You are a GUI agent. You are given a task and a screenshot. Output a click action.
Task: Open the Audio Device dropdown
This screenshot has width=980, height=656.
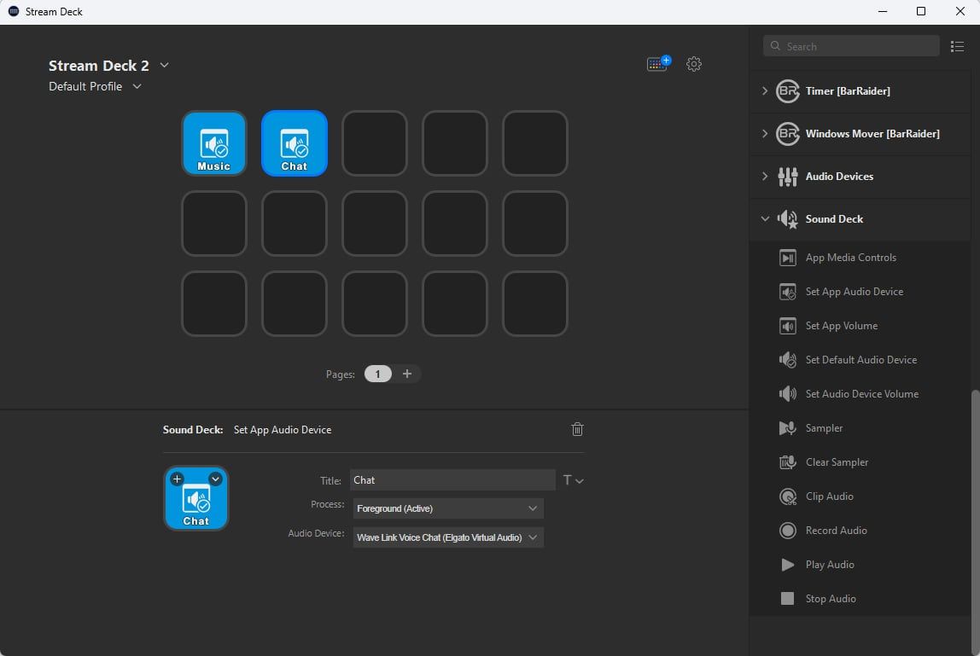448,537
